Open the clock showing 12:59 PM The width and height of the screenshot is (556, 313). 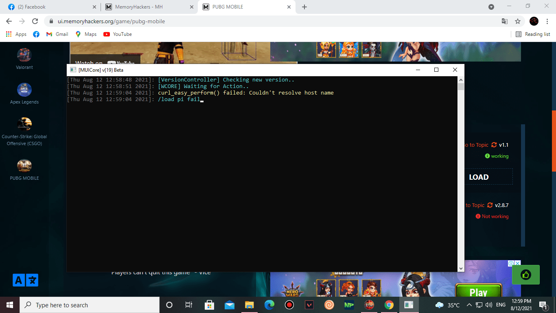click(522, 305)
